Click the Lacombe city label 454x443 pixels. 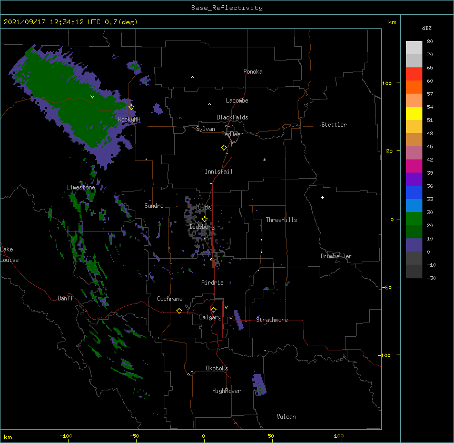[237, 100]
